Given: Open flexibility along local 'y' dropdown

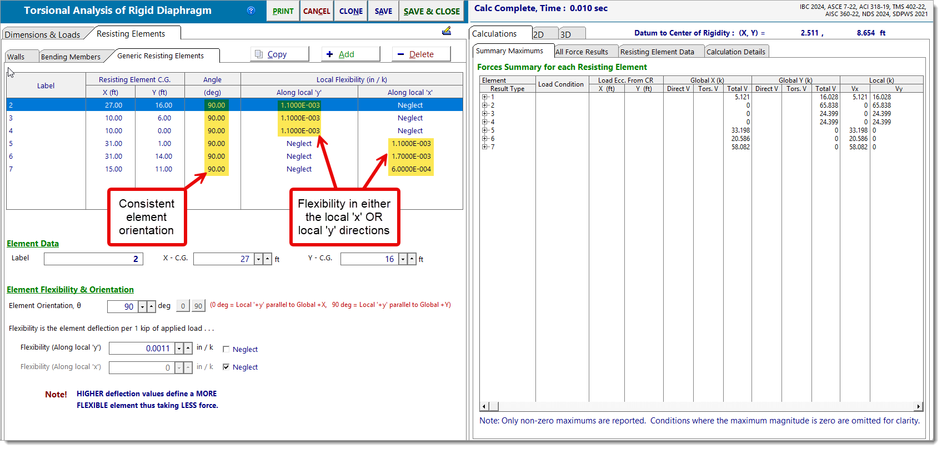Looking at the screenshot, I should coord(179,349).
